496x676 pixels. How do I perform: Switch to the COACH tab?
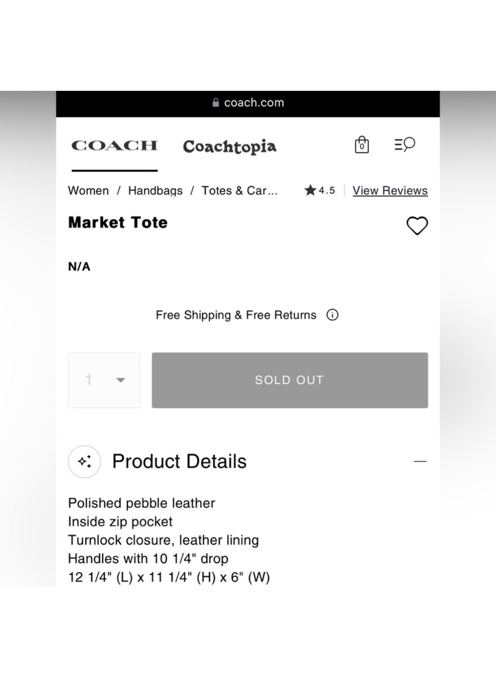coord(114,146)
